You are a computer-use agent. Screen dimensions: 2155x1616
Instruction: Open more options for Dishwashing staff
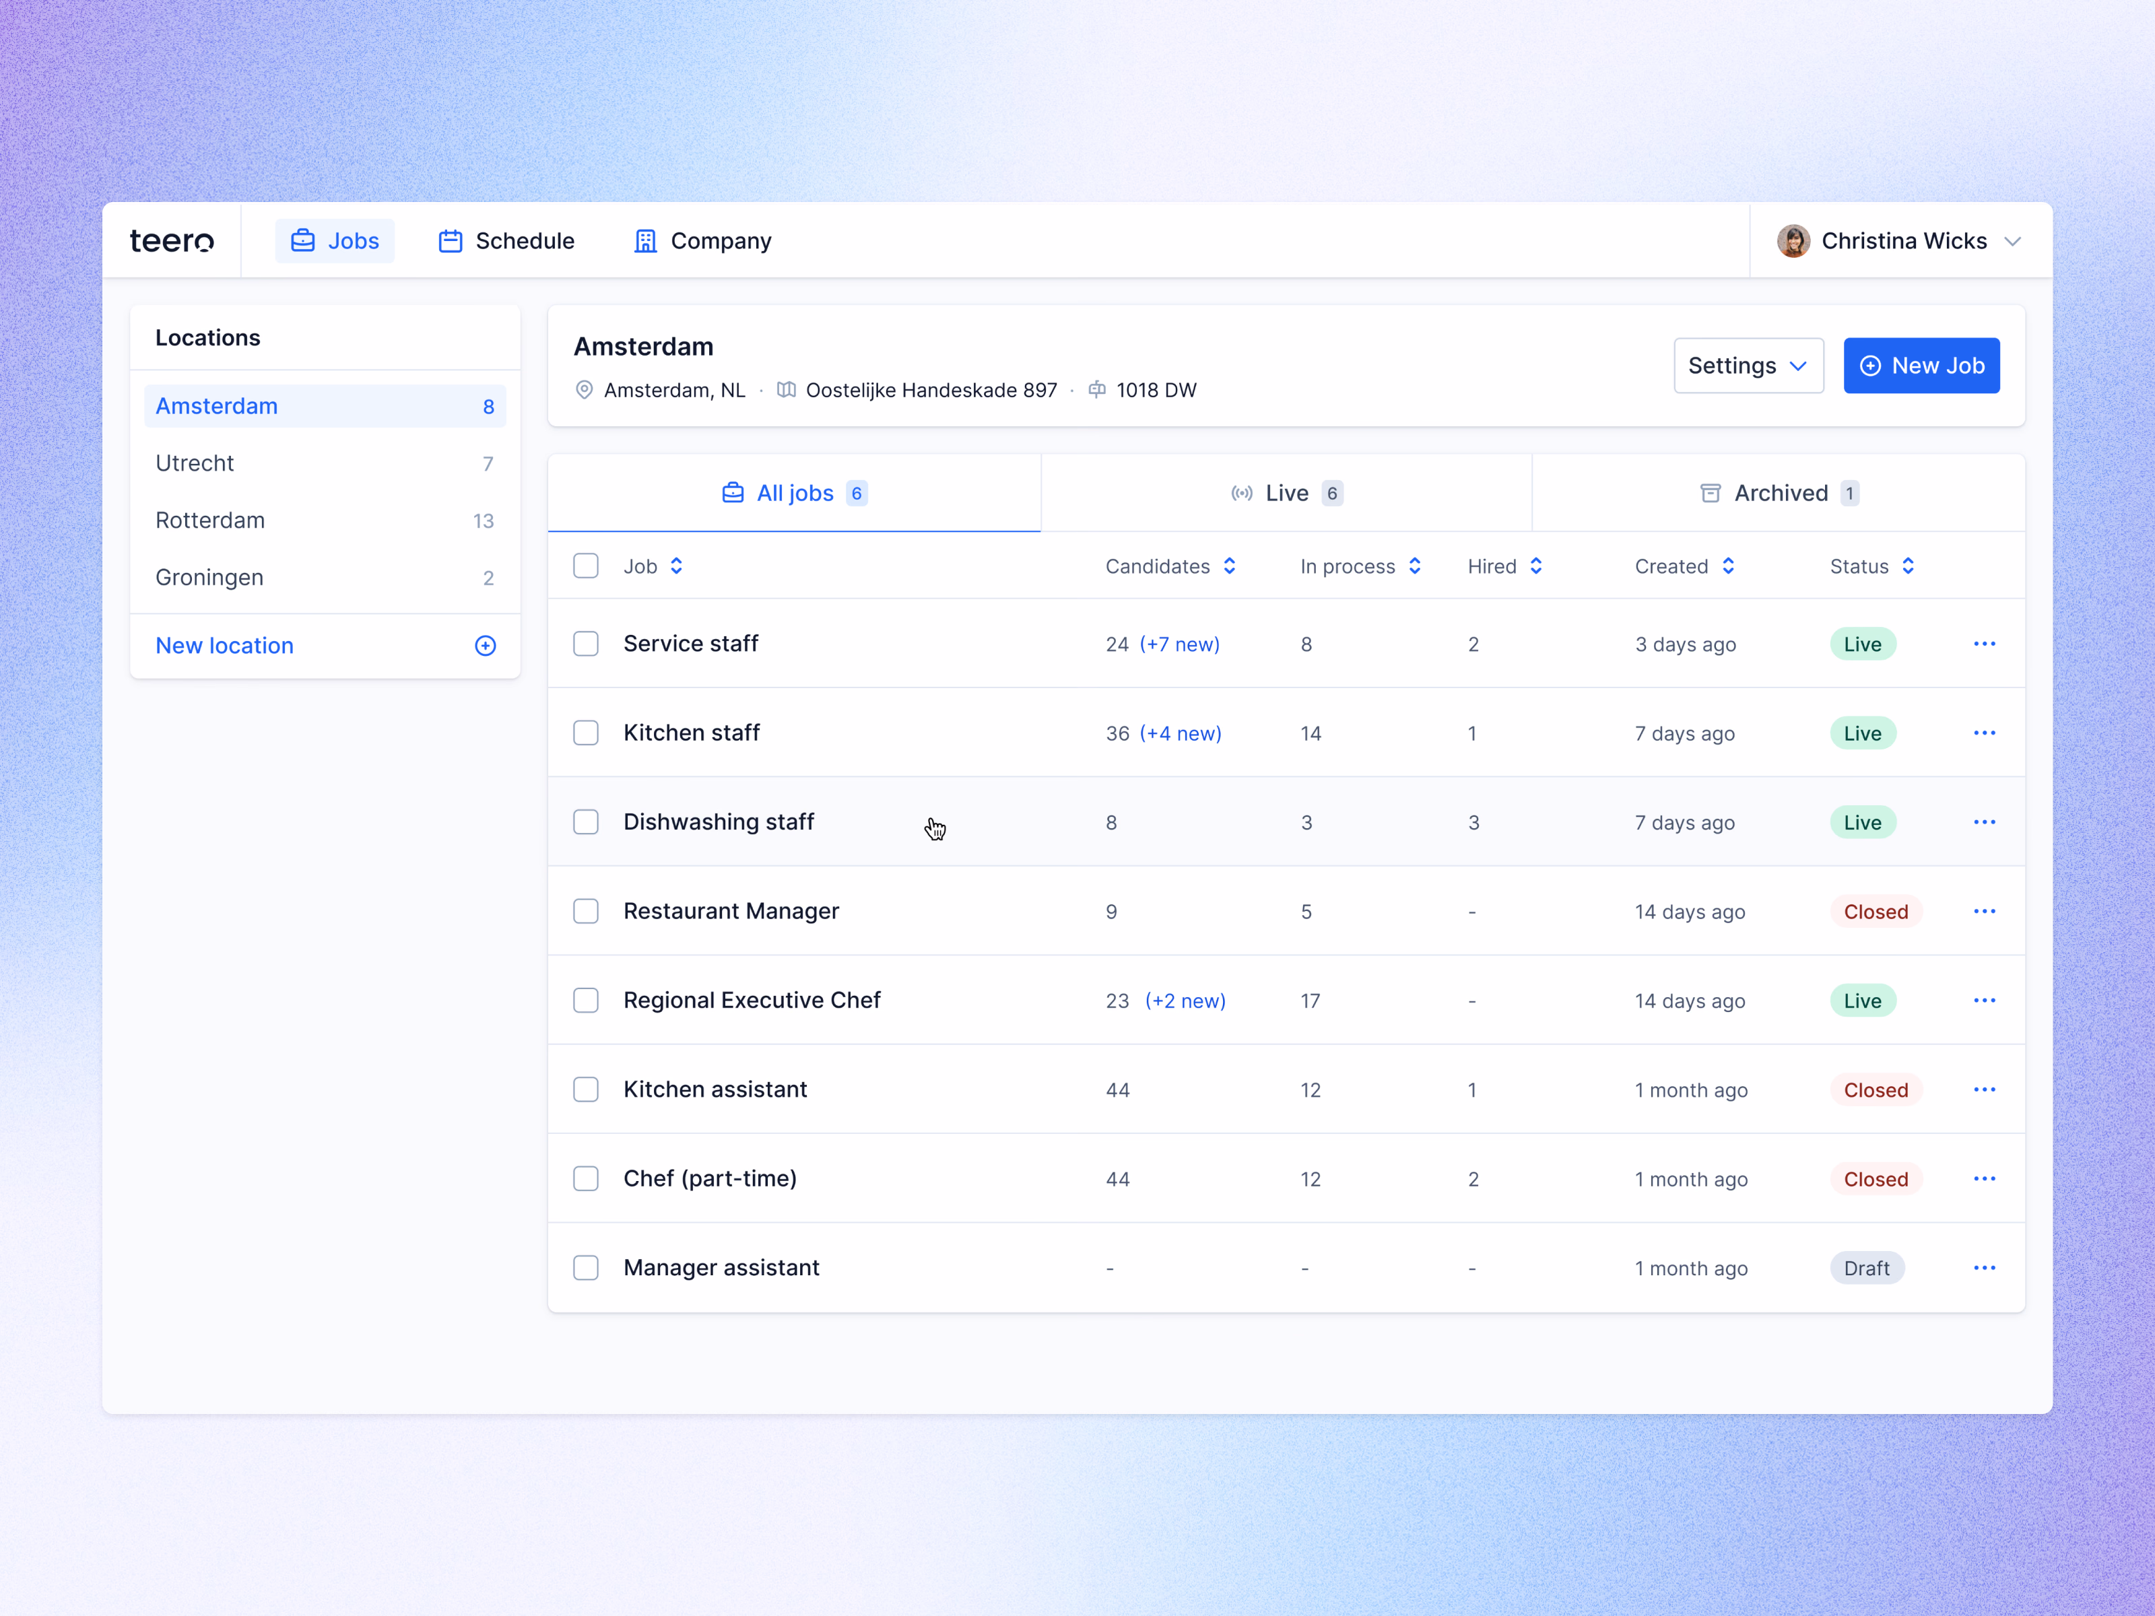(x=1985, y=822)
